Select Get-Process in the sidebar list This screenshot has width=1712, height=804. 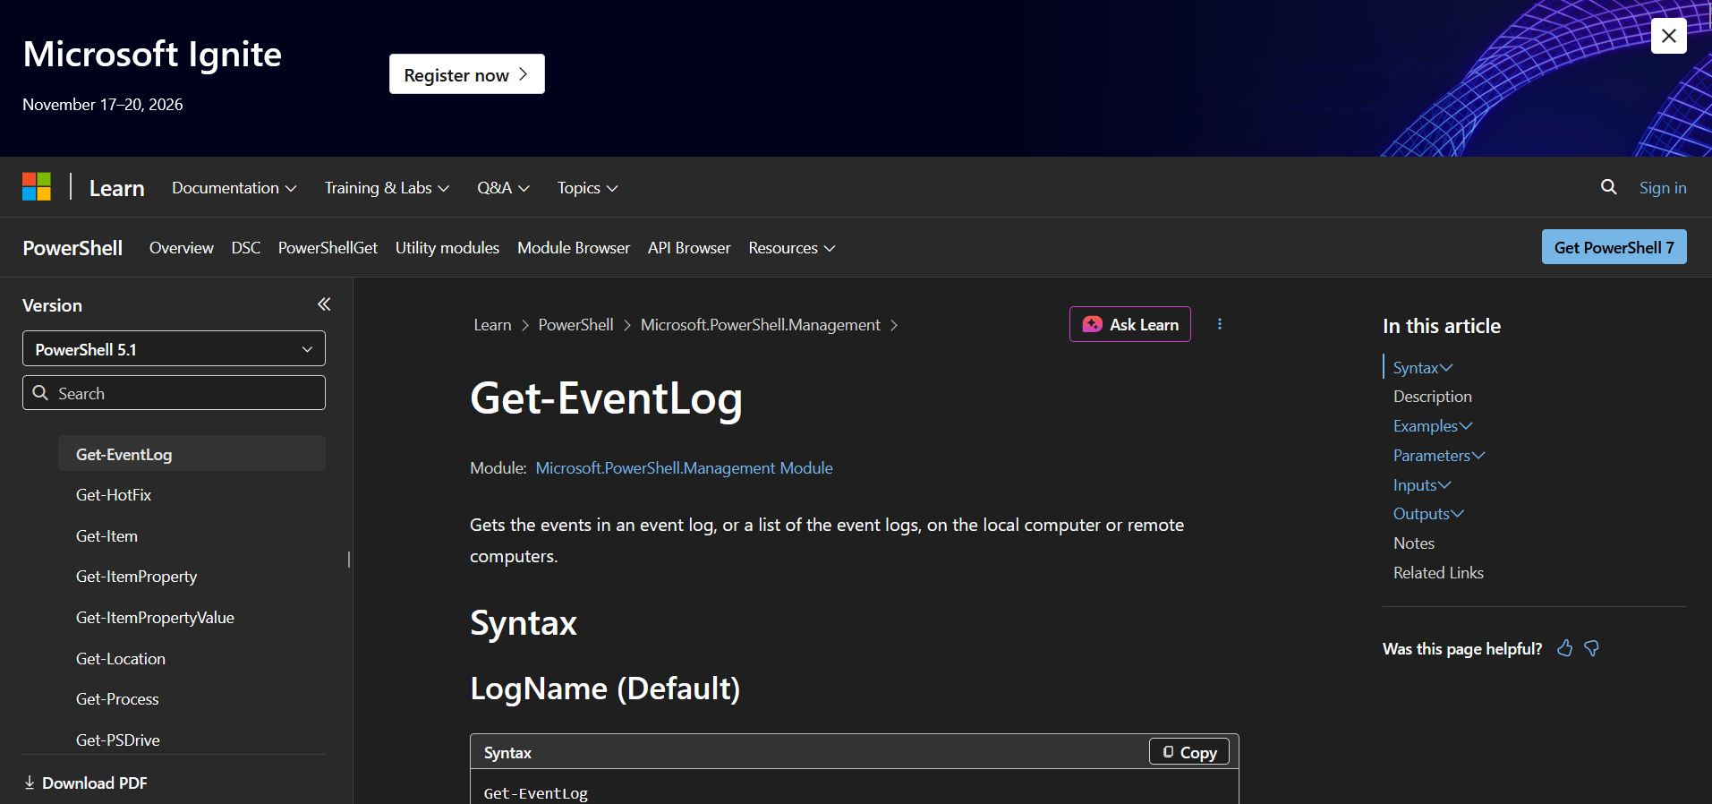pyautogui.click(x=117, y=698)
